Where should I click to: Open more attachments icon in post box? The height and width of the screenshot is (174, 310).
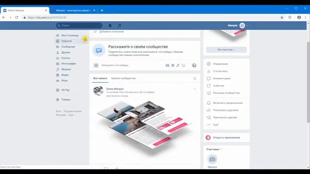click(x=183, y=65)
